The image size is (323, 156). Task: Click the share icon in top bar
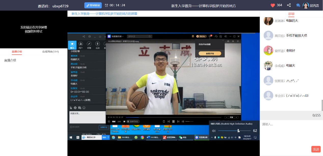[289, 5]
